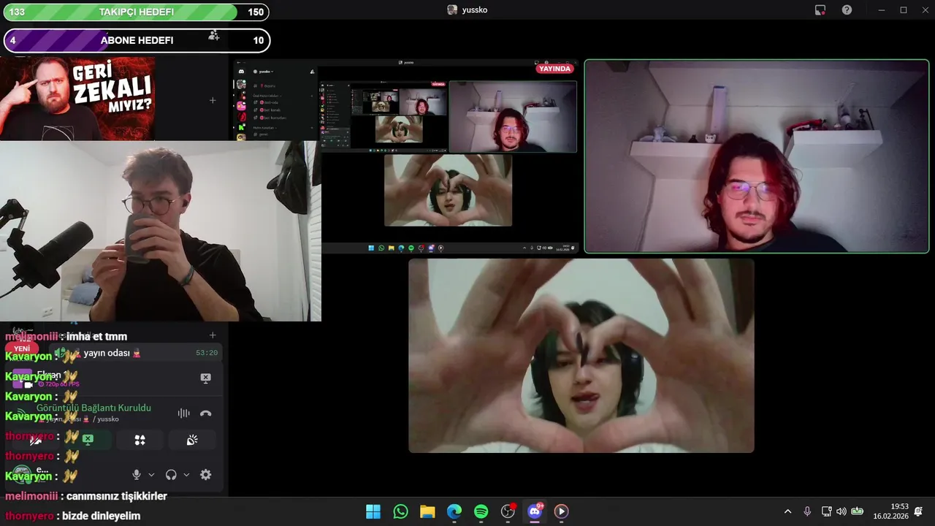Toggle the camera button in Discord voice panel
The width and height of the screenshot is (935, 526).
(35, 440)
